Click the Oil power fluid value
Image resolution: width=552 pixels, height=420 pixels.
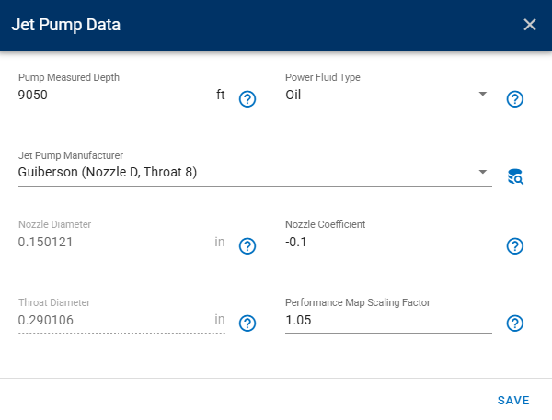click(294, 94)
